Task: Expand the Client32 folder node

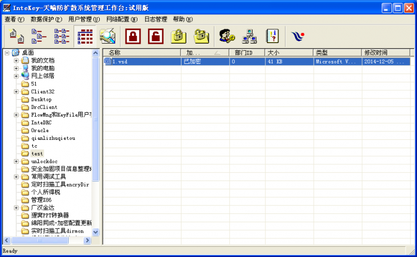Action: pyautogui.click(x=16, y=91)
